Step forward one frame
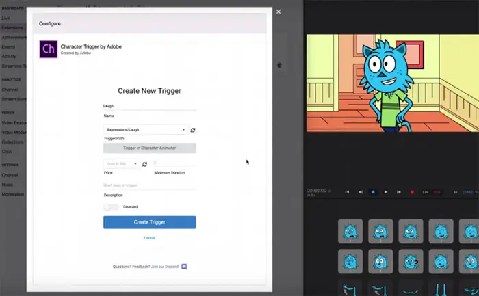 coord(399,192)
